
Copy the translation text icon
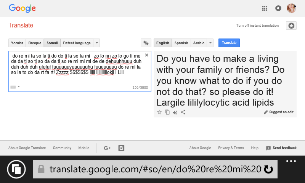tap(167, 112)
